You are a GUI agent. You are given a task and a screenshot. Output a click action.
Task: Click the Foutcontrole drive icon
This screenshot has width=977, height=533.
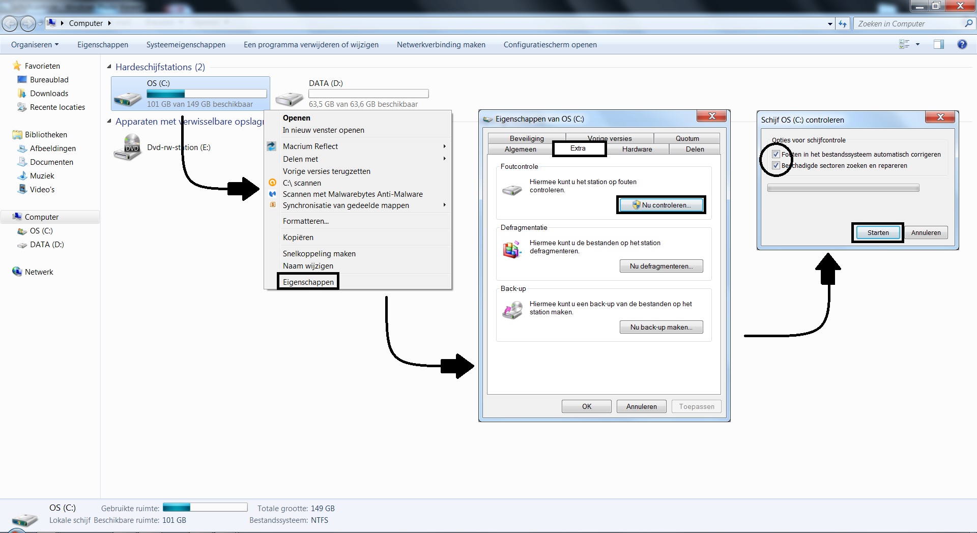[x=512, y=190]
